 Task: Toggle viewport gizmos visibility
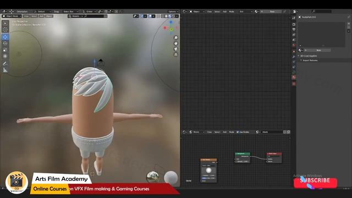coord(142,16)
